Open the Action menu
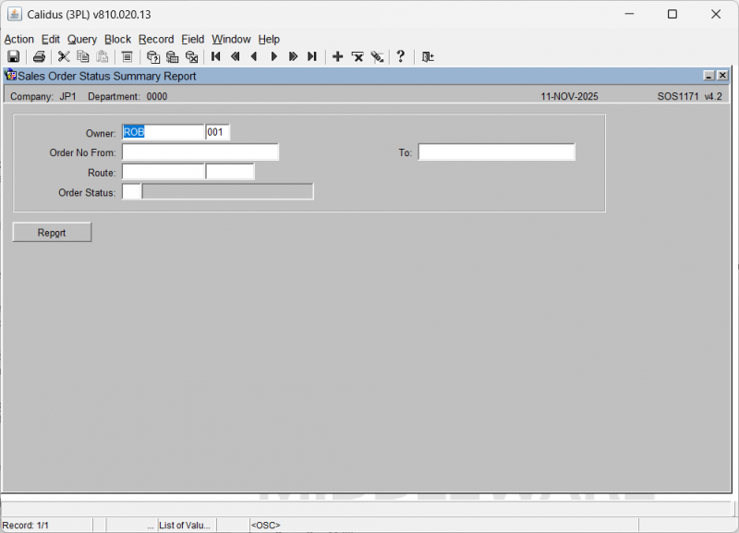 (x=18, y=39)
